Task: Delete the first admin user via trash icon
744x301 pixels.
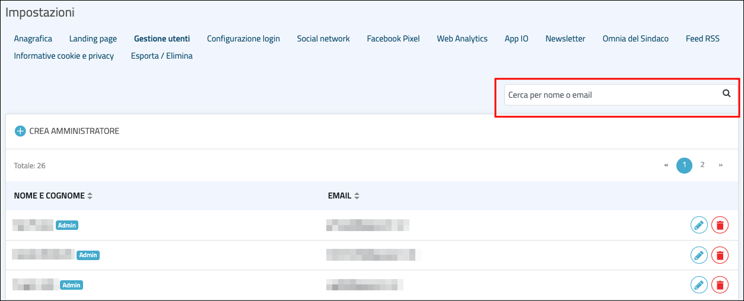Action: (x=720, y=225)
